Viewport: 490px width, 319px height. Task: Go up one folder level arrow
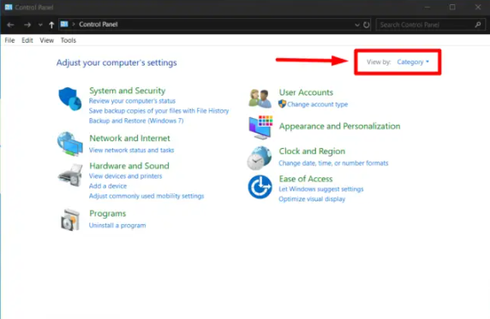pos(51,25)
